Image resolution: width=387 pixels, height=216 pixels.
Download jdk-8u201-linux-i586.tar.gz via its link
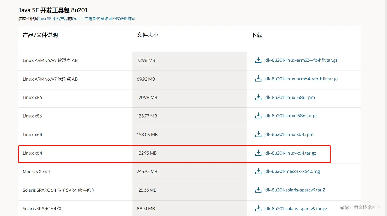coord(291,116)
